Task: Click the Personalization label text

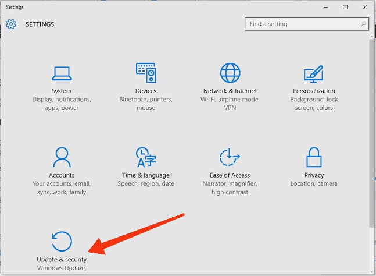Action: tap(314, 91)
